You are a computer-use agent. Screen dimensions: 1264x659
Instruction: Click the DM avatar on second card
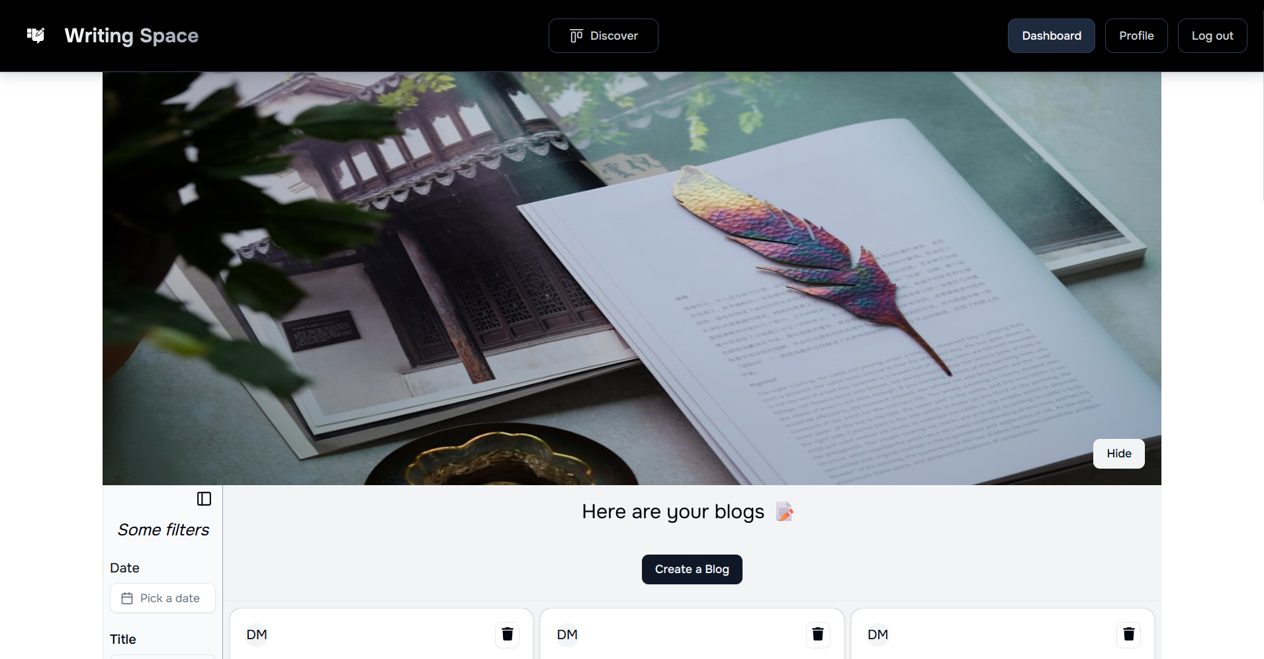567,635
